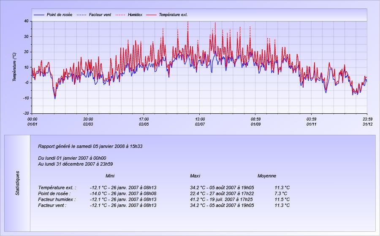Click the Température ext. red legend swatch

[152, 15]
